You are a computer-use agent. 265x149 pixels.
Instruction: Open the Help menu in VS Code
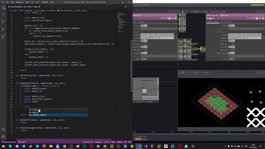(x=52, y=2)
